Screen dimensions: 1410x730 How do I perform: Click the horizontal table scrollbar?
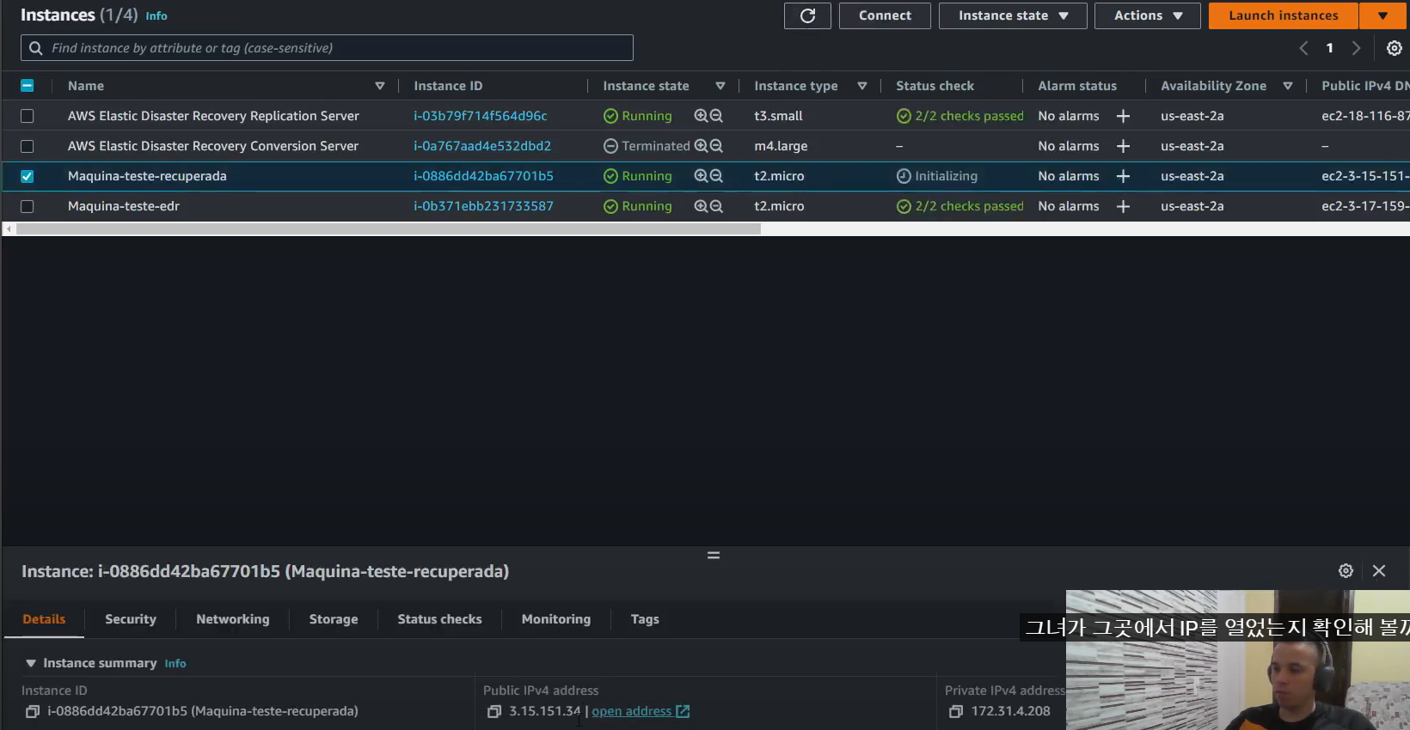[x=389, y=229]
